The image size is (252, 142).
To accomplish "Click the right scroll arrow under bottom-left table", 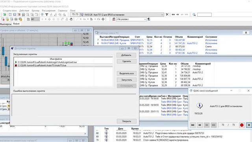I will (x=85, y=134).
